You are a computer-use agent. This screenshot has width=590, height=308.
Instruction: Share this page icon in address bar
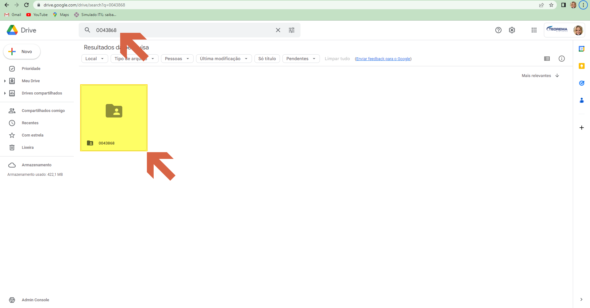(541, 5)
